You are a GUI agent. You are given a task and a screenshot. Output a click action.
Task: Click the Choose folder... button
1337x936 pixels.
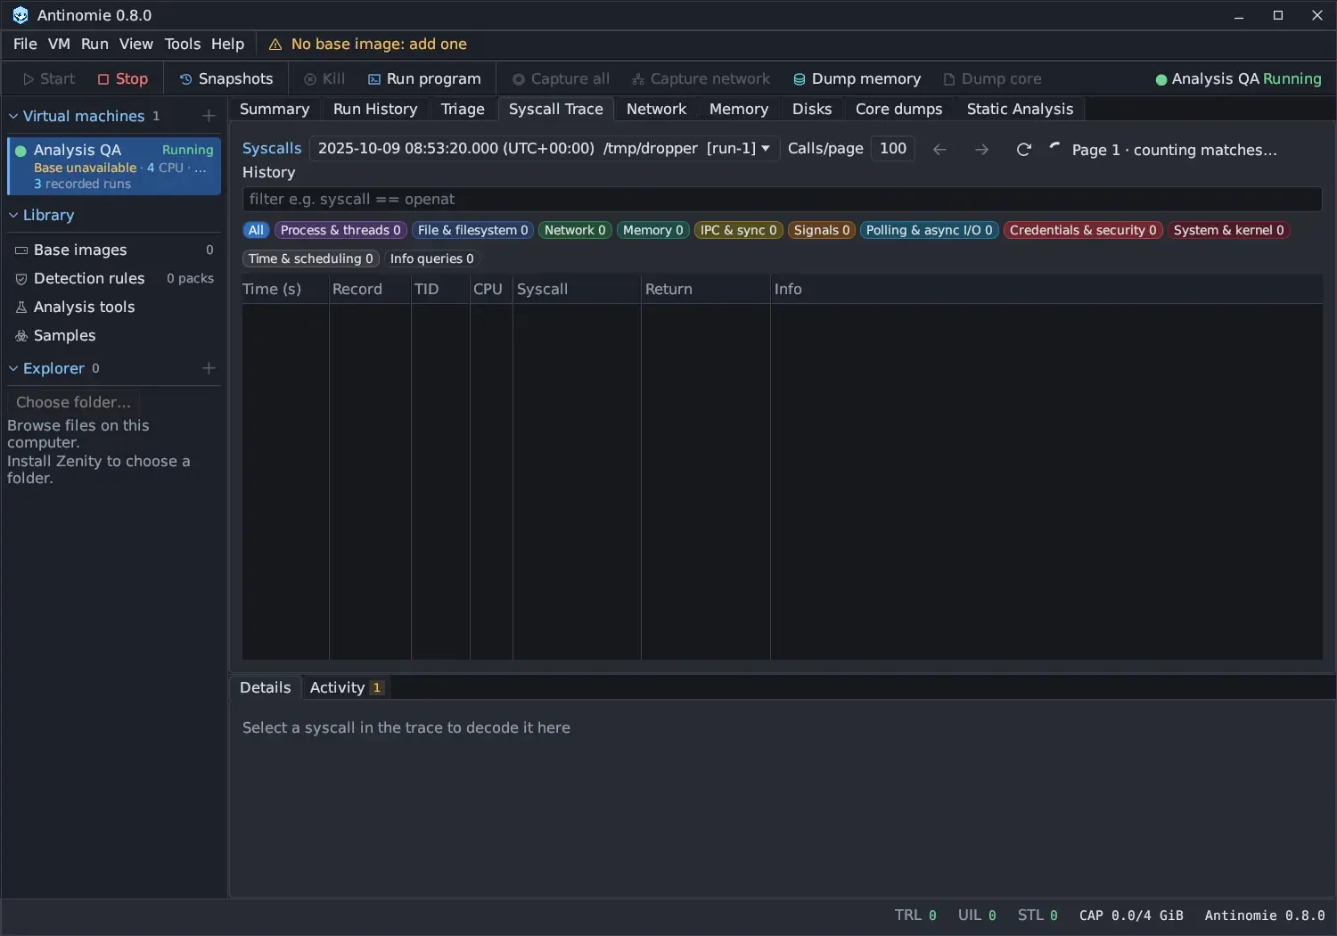pyautogui.click(x=73, y=402)
